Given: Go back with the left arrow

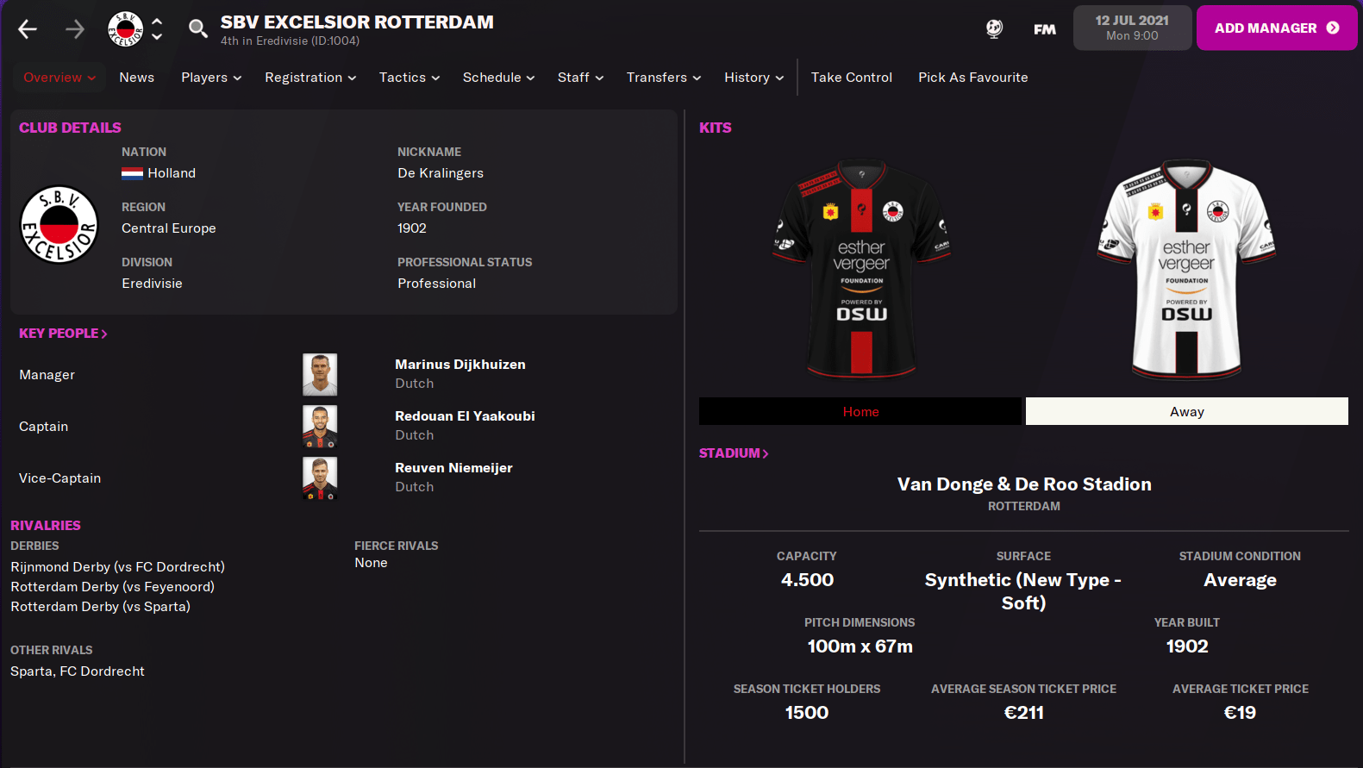Looking at the screenshot, I should 28,29.
